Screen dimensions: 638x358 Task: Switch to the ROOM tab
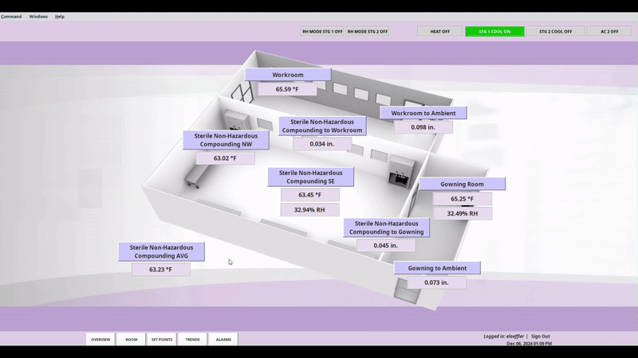pos(131,340)
